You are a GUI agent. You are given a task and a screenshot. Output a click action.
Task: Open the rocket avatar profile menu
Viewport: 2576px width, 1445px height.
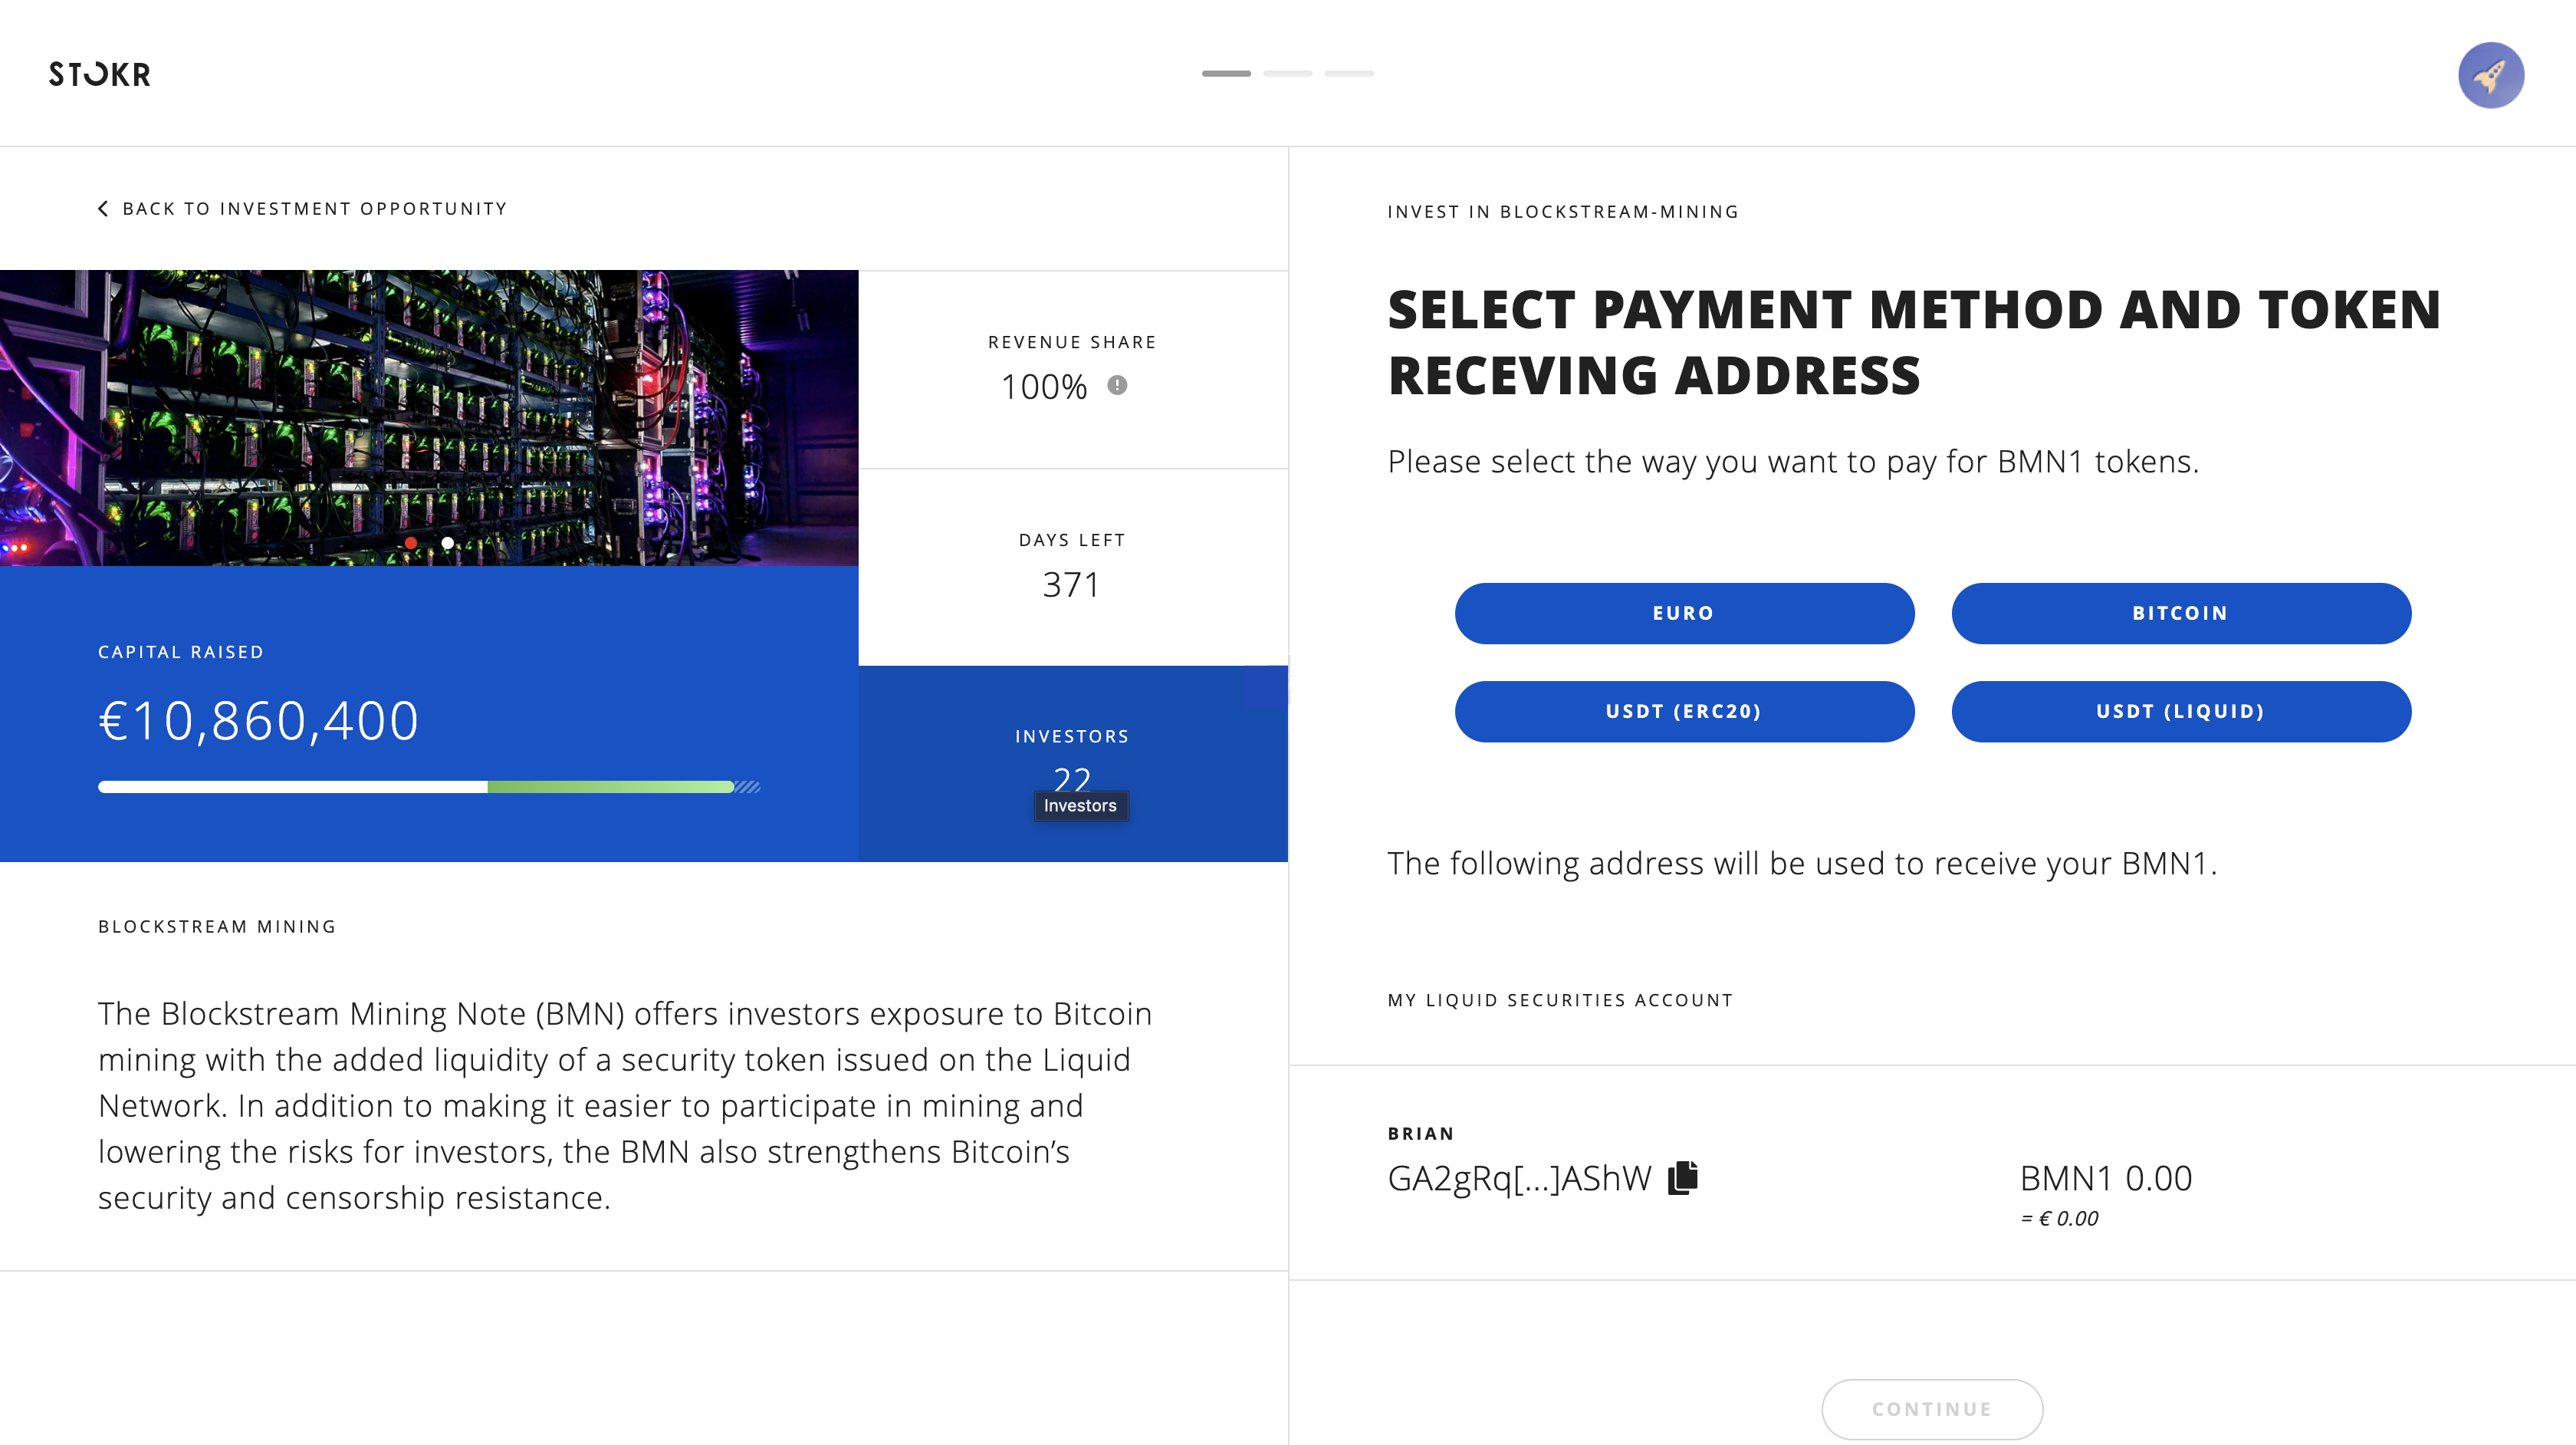coord(2490,75)
